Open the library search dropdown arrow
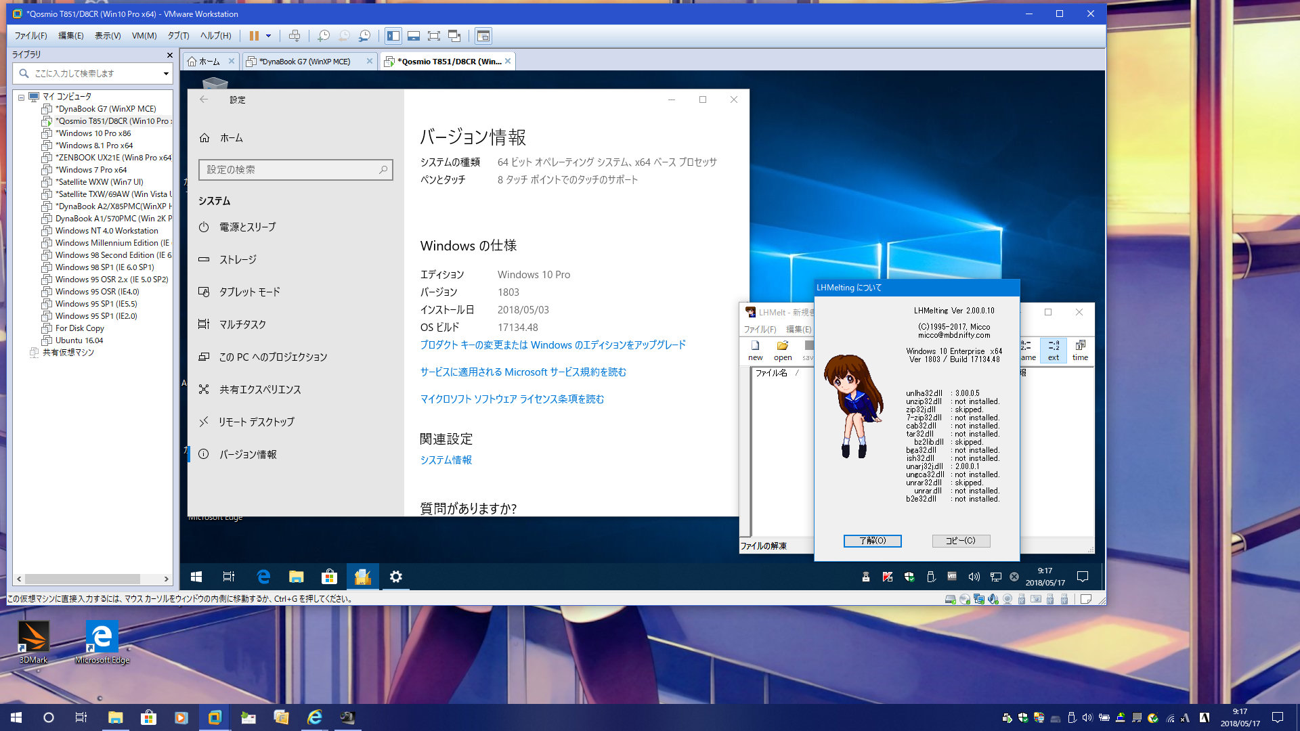The height and width of the screenshot is (731, 1300). [x=166, y=73]
